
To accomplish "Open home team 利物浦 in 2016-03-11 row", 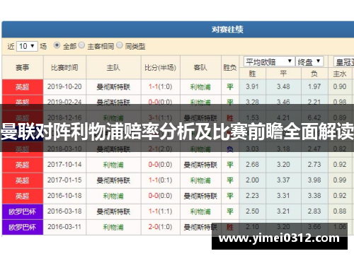I will [113, 227].
